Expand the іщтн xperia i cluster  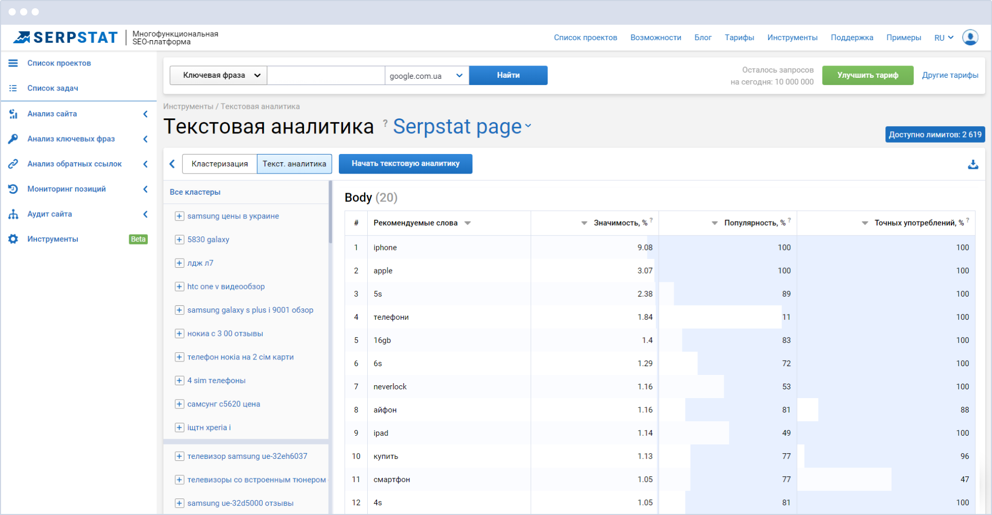pos(179,427)
